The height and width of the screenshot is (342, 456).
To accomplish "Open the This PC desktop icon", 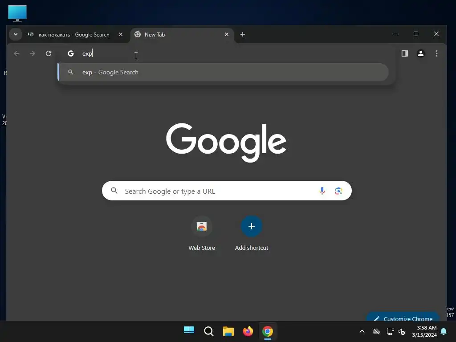I will point(17,13).
